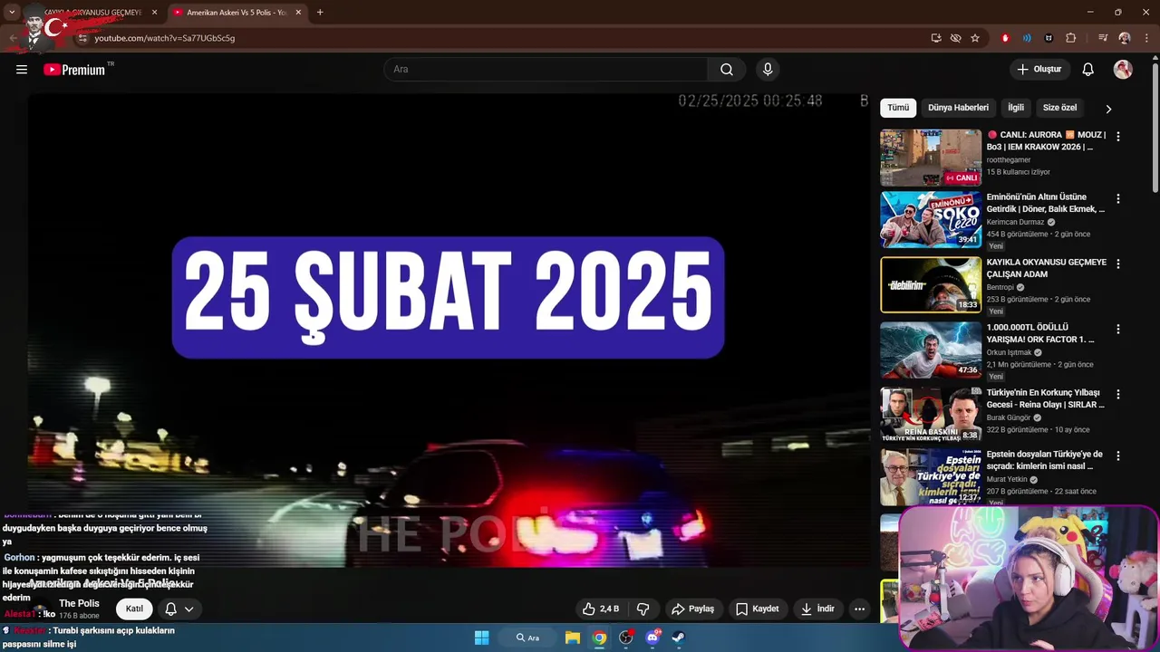This screenshot has width=1160, height=652.
Task: Open Chrome tab search dropdown arrow
Action: tap(12, 12)
